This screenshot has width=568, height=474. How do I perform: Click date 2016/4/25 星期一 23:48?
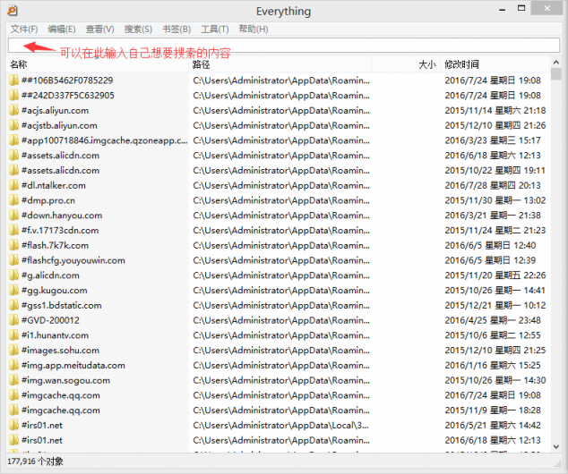pyautogui.click(x=493, y=320)
